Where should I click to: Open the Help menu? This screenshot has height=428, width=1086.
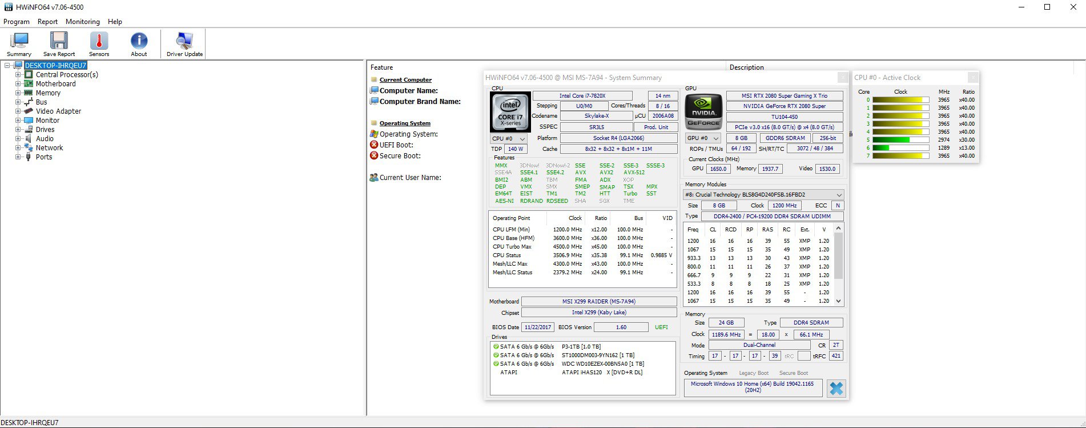(x=115, y=22)
